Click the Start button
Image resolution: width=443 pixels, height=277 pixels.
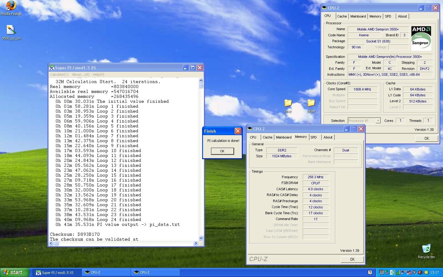(15, 272)
